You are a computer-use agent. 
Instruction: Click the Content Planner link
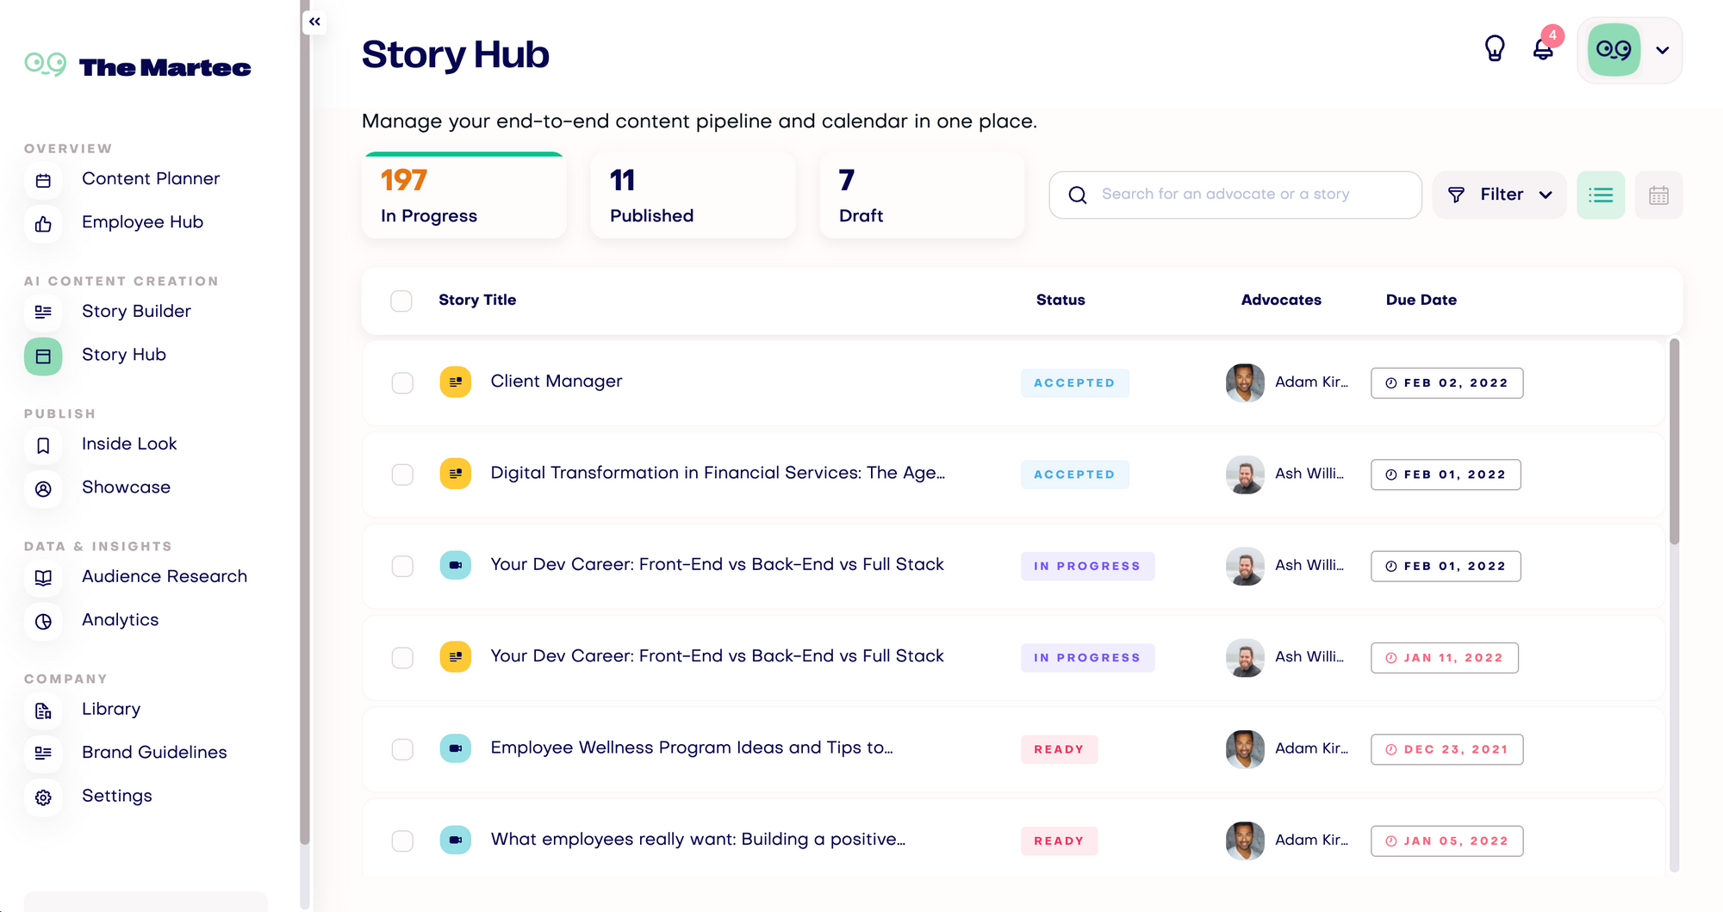(151, 179)
